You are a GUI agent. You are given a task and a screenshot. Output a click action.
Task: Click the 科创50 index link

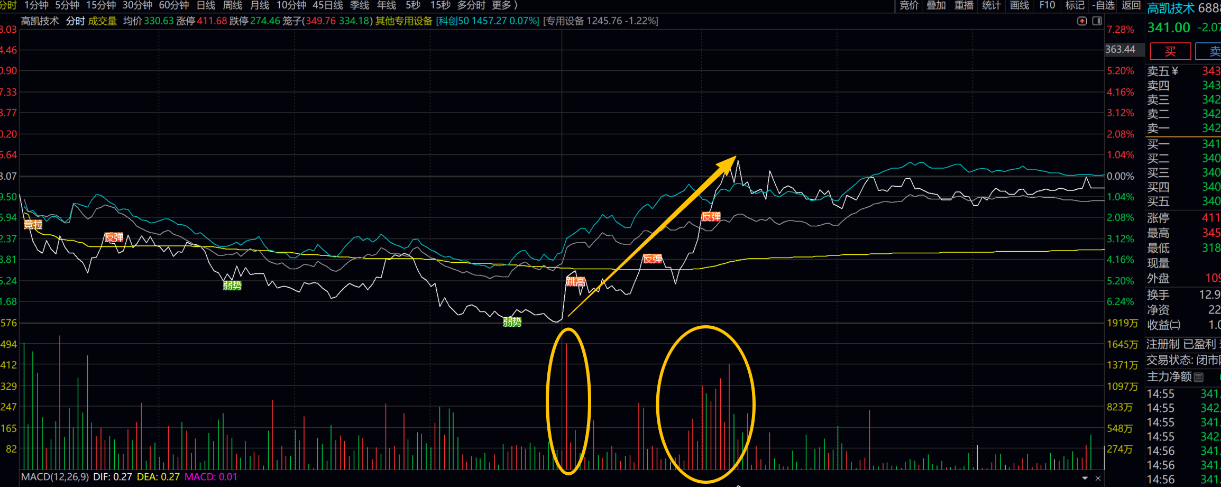488,21
